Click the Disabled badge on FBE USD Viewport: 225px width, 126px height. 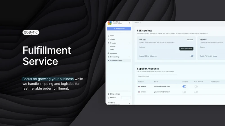190,40
